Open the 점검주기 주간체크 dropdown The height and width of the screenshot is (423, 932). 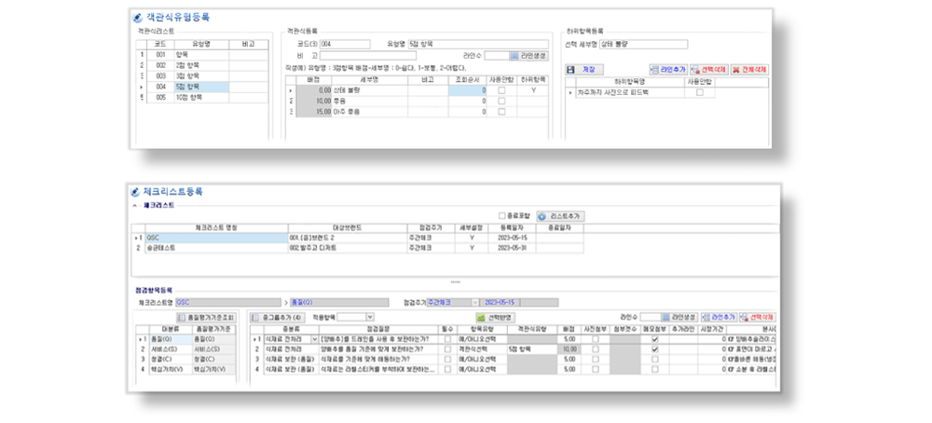pyautogui.click(x=475, y=302)
